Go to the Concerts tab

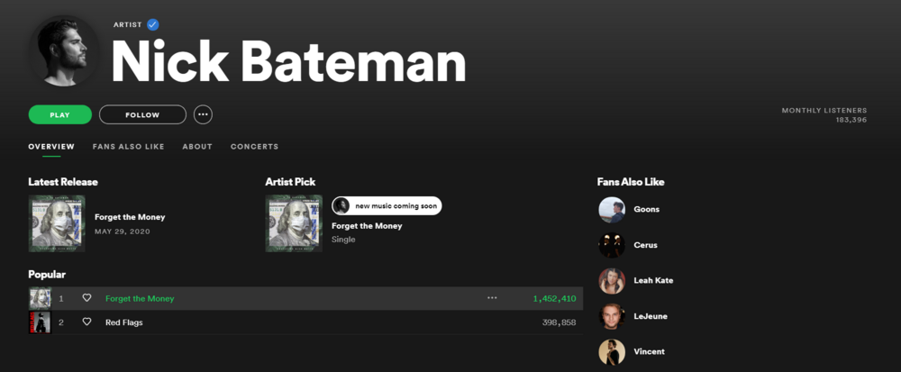(x=254, y=147)
